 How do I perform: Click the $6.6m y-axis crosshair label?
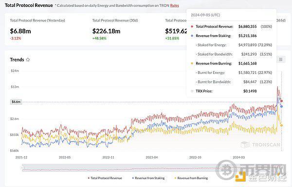[x=16, y=102]
